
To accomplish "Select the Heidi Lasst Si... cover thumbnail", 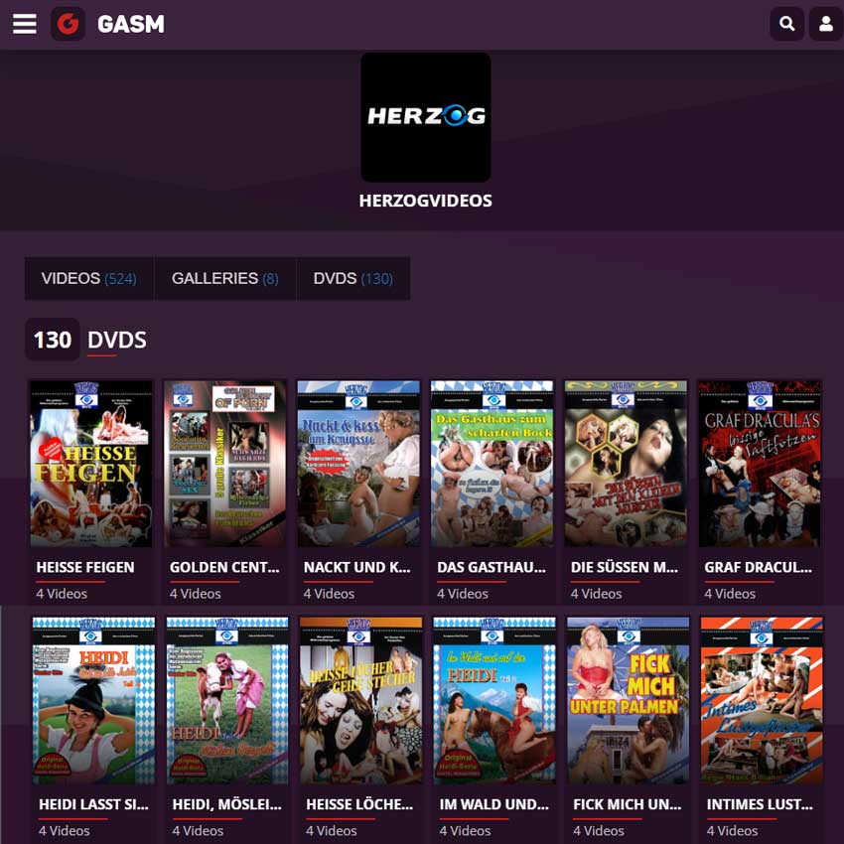I will pos(93,701).
